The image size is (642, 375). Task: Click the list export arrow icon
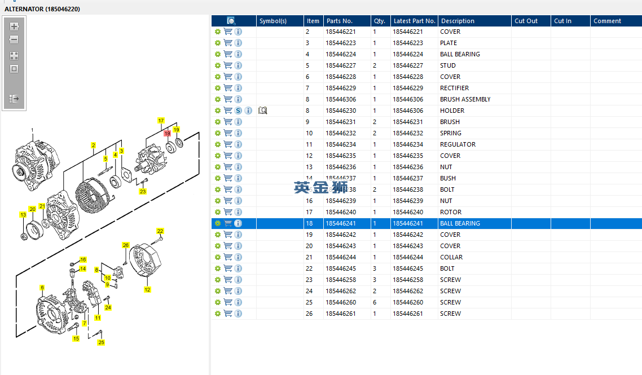(14, 99)
